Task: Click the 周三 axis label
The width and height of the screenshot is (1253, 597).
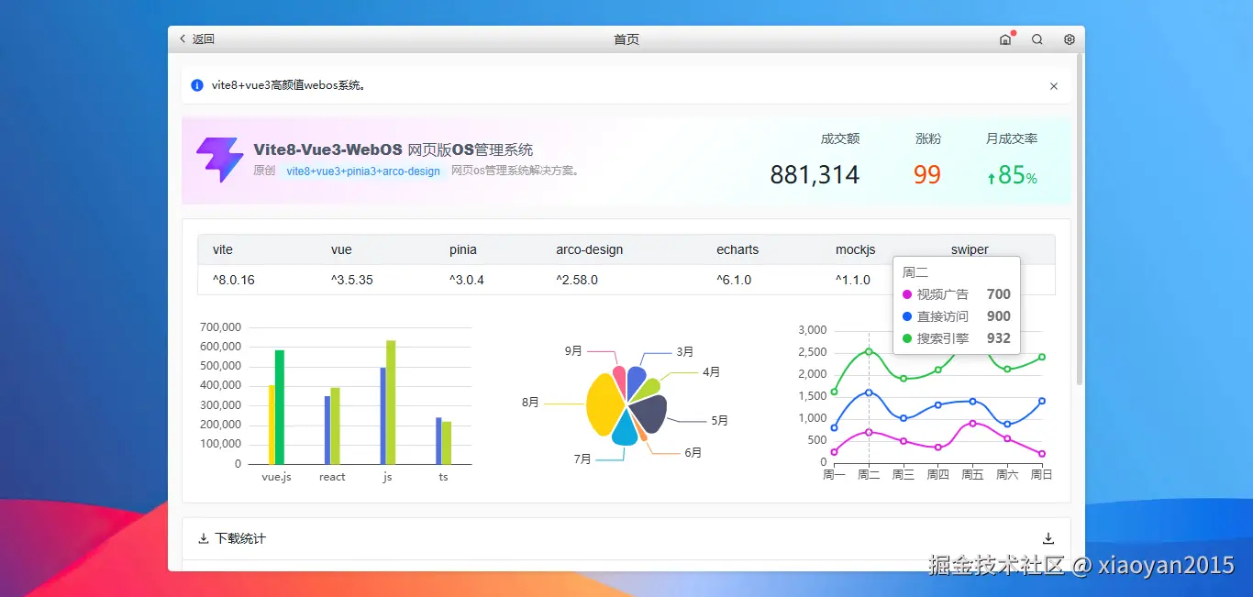Action: tap(904, 474)
